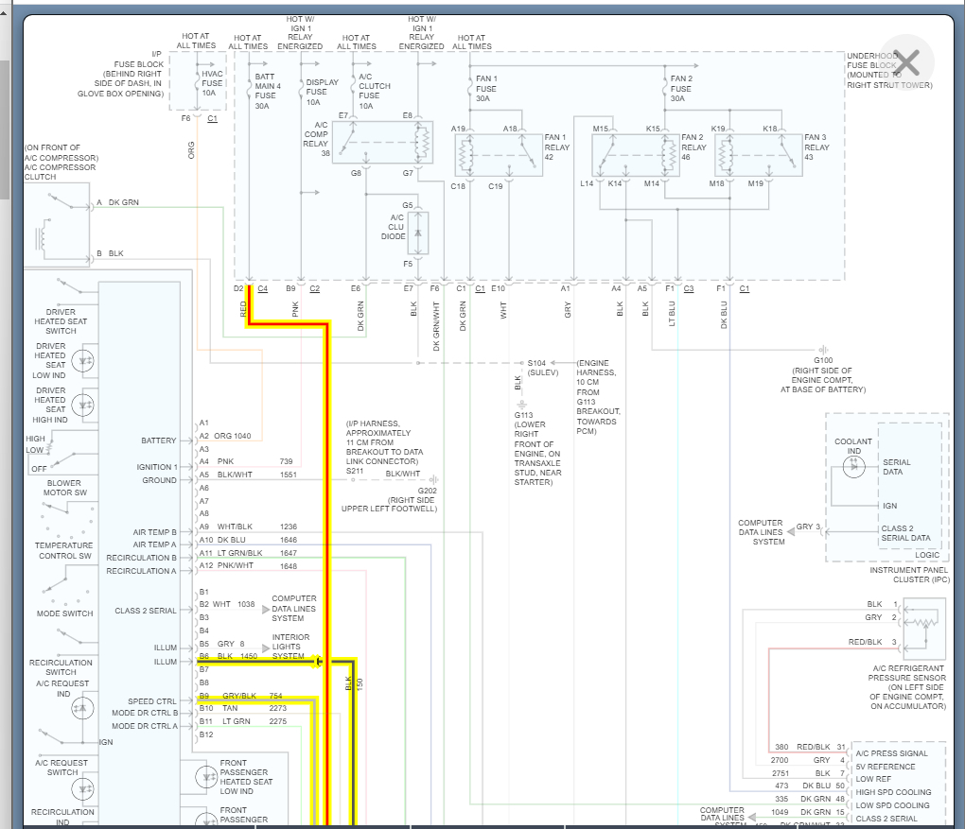Click the FAN 2 relay 46 symbol
This screenshot has height=829, width=965.
(636, 153)
